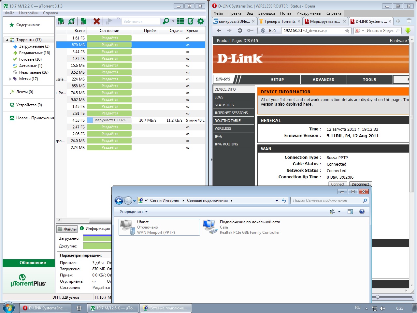Click Add Torrent from URL icon
This screenshot has height=313, width=417.
(72, 21)
